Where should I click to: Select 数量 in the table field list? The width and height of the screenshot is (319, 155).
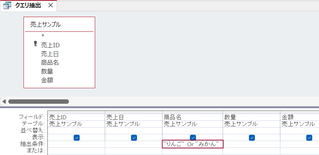click(47, 72)
